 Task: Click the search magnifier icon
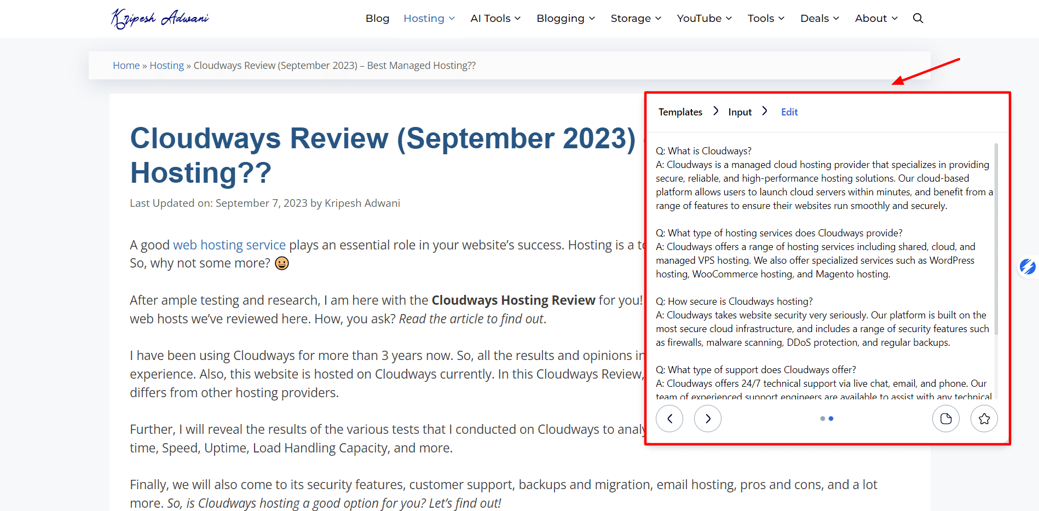[918, 18]
